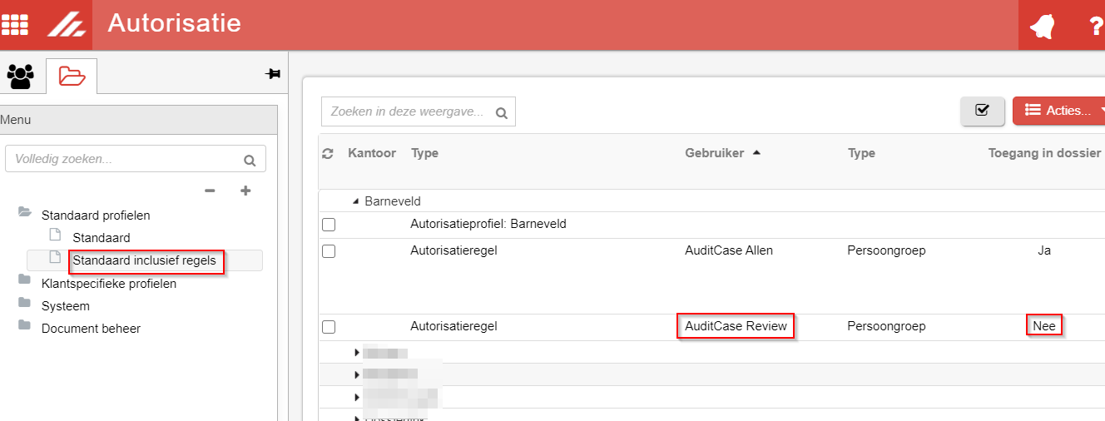Switch to the users group tab icon
Image resolution: width=1105 pixels, height=421 pixels.
click(21, 76)
